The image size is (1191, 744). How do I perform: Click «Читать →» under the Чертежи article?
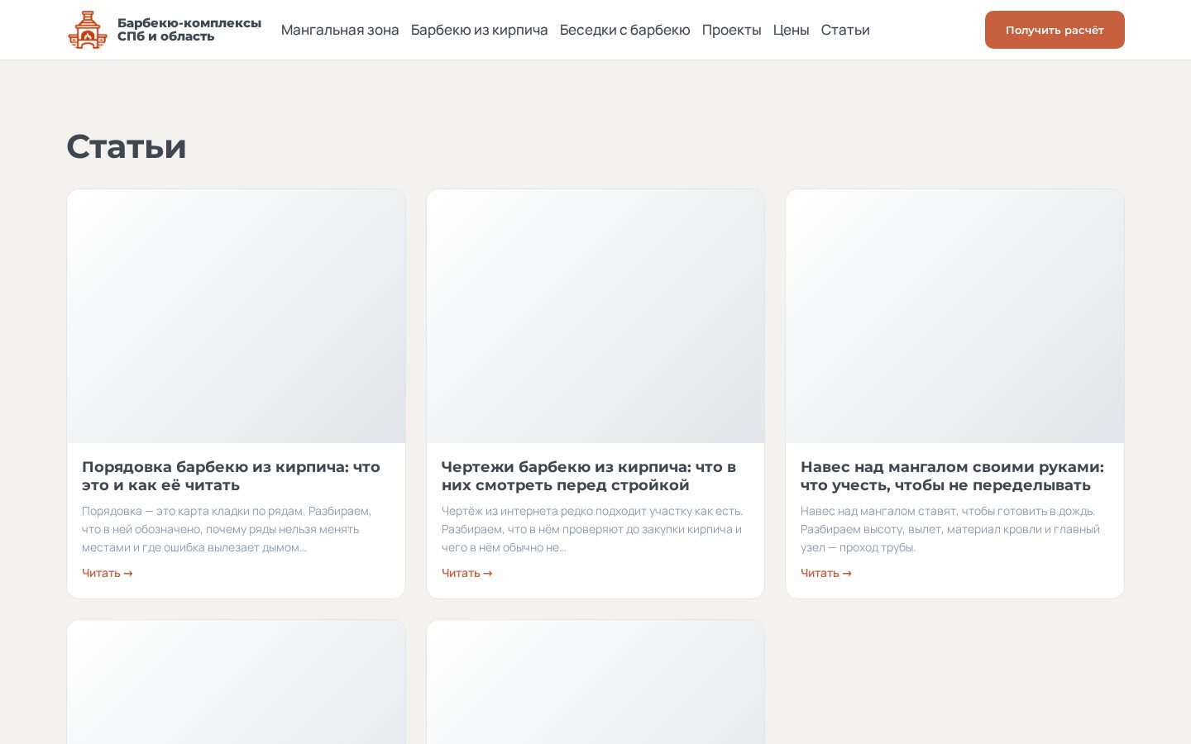pos(467,573)
